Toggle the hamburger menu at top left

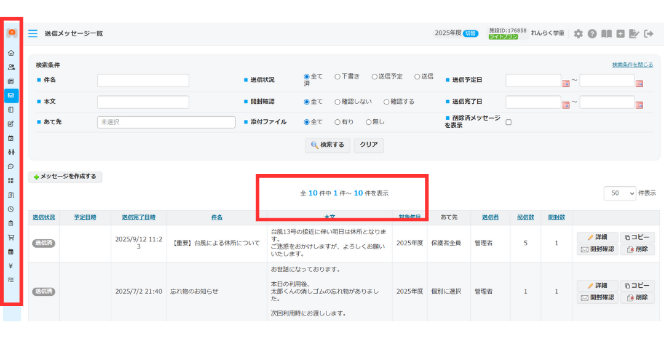click(x=33, y=34)
